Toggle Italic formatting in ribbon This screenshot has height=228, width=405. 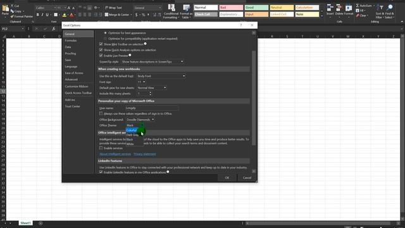pyautogui.click(x=42, y=15)
